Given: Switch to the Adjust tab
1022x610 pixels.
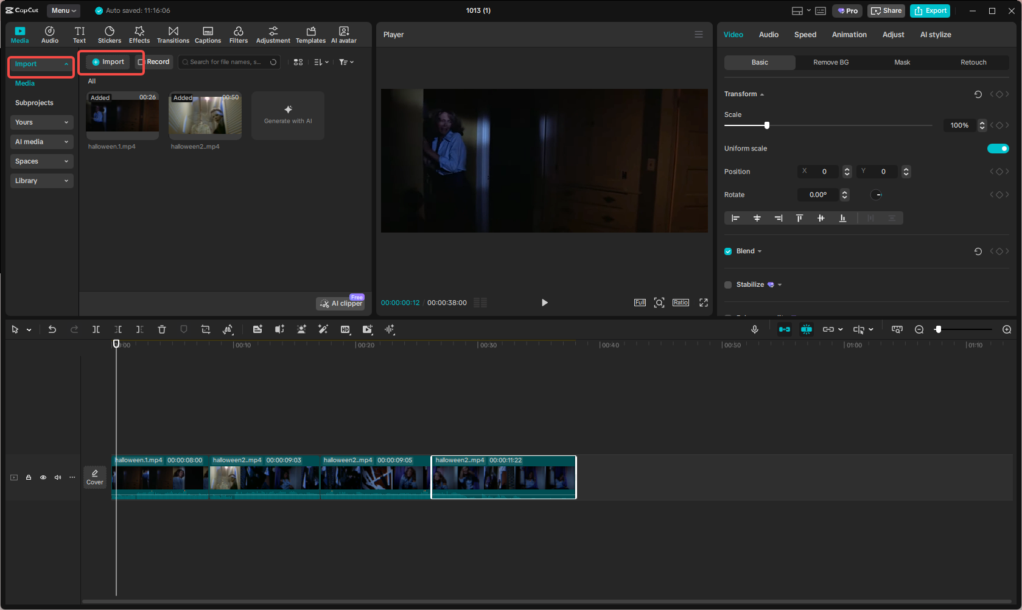Looking at the screenshot, I should 893,35.
